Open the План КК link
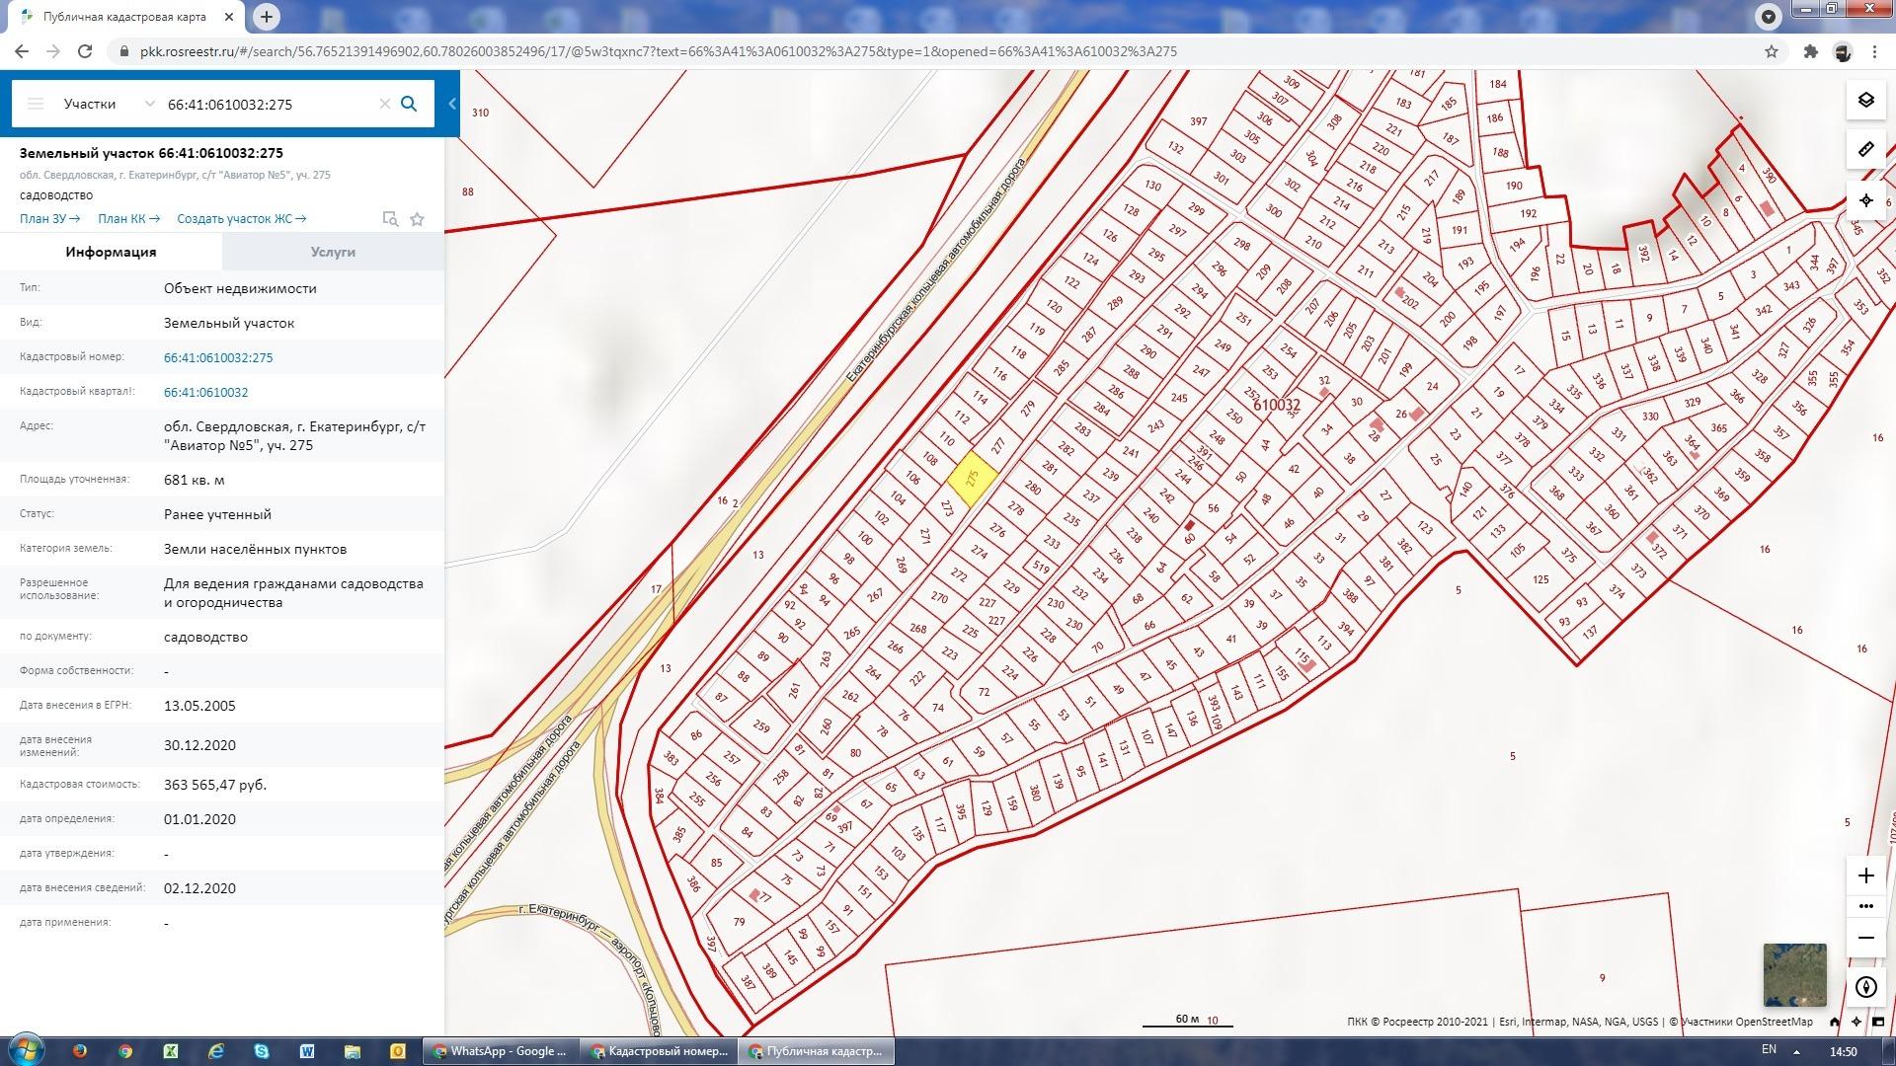This screenshot has width=1896, height=1066. 127,219
